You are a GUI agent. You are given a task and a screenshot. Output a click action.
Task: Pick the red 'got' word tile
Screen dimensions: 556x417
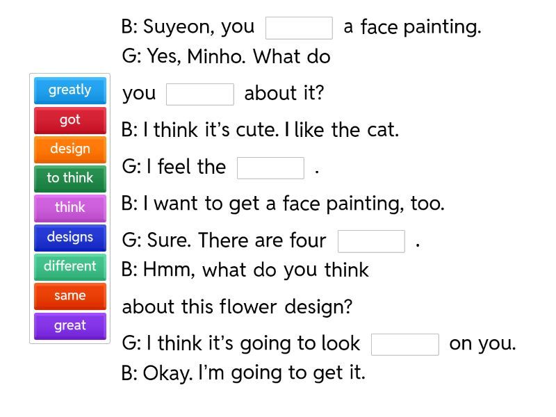(x=69, y=120)
